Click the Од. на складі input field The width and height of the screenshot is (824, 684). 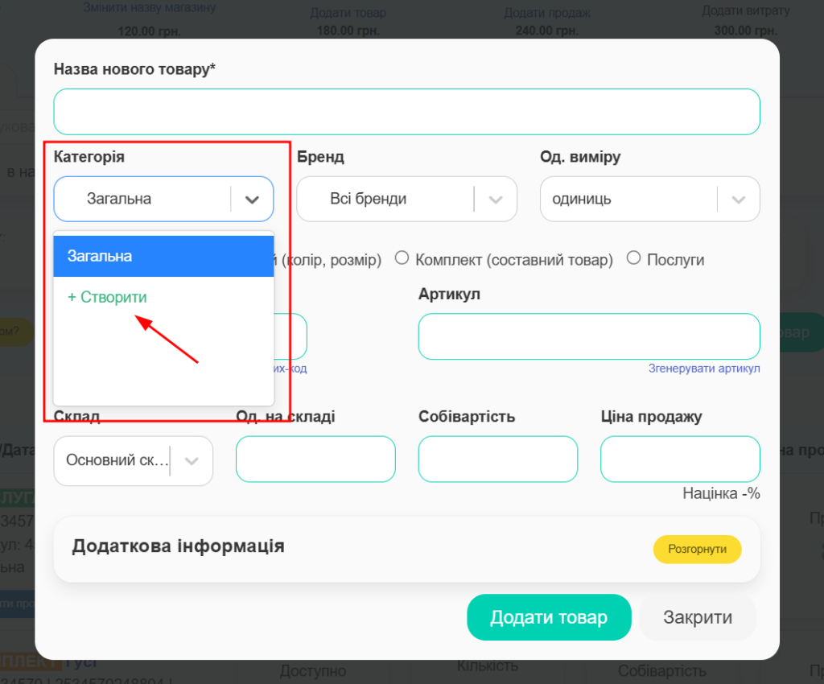point(315,459)
